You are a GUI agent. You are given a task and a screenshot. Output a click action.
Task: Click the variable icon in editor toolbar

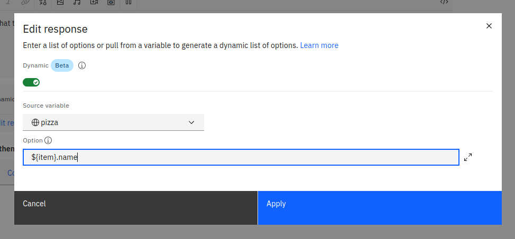(x=43, y=2)
